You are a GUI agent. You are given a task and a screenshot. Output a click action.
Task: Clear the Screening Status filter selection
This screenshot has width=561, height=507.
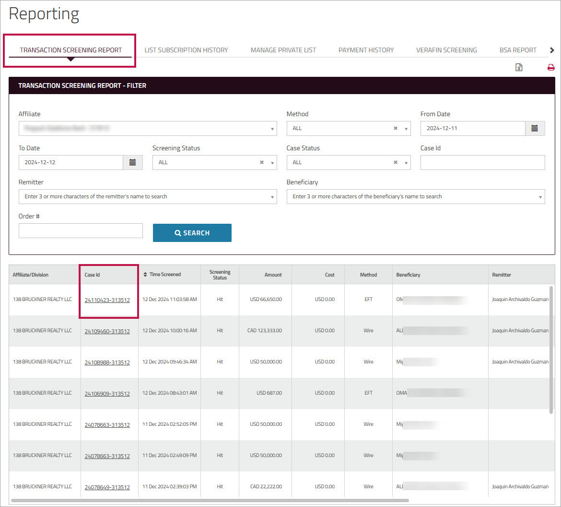click(x=261, y=162)
